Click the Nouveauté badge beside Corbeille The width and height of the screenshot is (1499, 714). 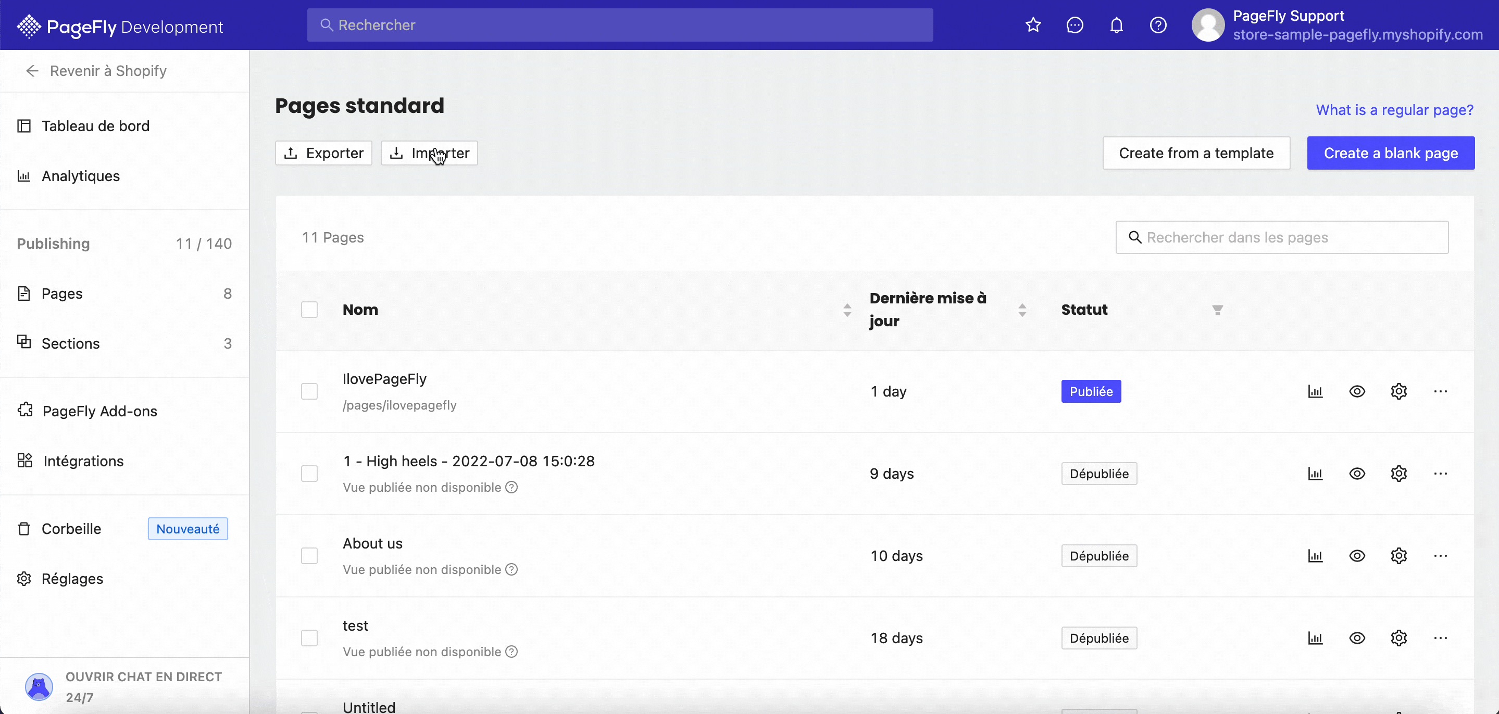(188, 529)
